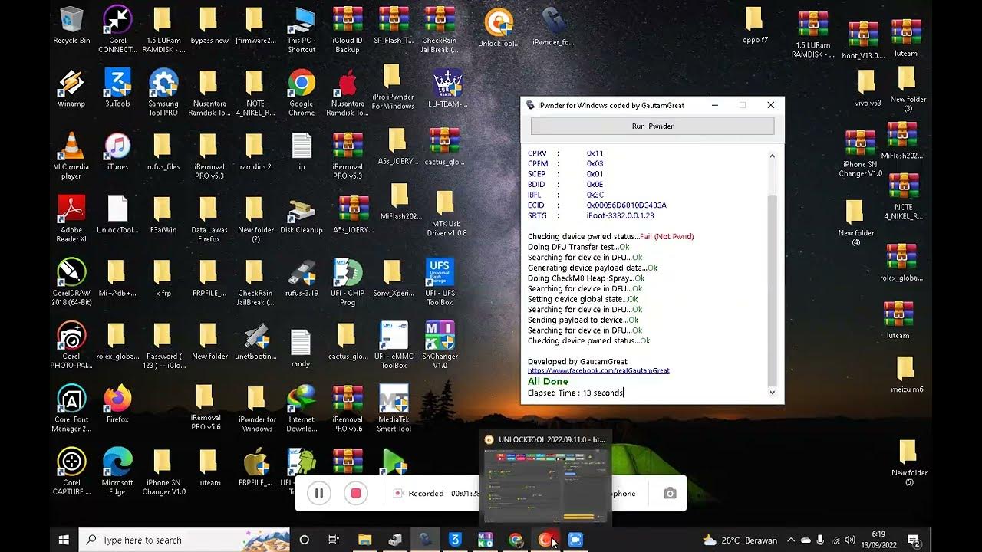Launch Firefox from the desktop
Viewport: 982px width, 552px height.
(117, 404)
